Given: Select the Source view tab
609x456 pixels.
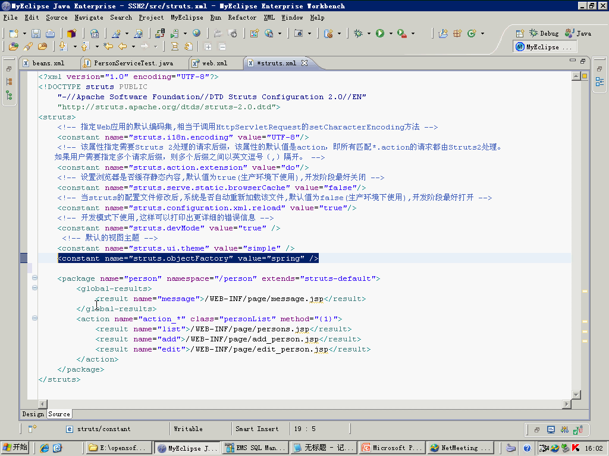Looking at the screenshot, I should point(59,414).
